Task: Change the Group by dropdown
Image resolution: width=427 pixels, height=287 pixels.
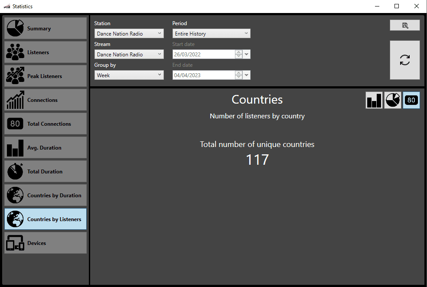Action: [129, 75]
